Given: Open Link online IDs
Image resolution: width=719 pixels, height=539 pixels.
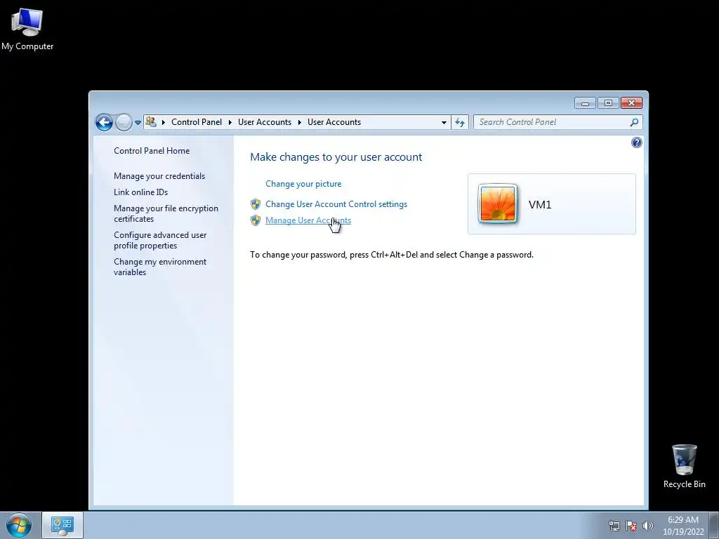Looking at the screenshot, I should pyautogui.click(x=140, y=192).
